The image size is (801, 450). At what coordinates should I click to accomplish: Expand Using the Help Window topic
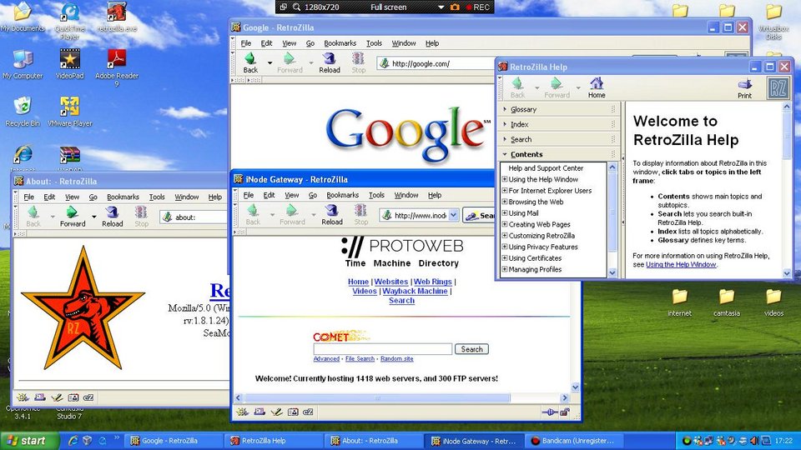click(x=505, y=180)
